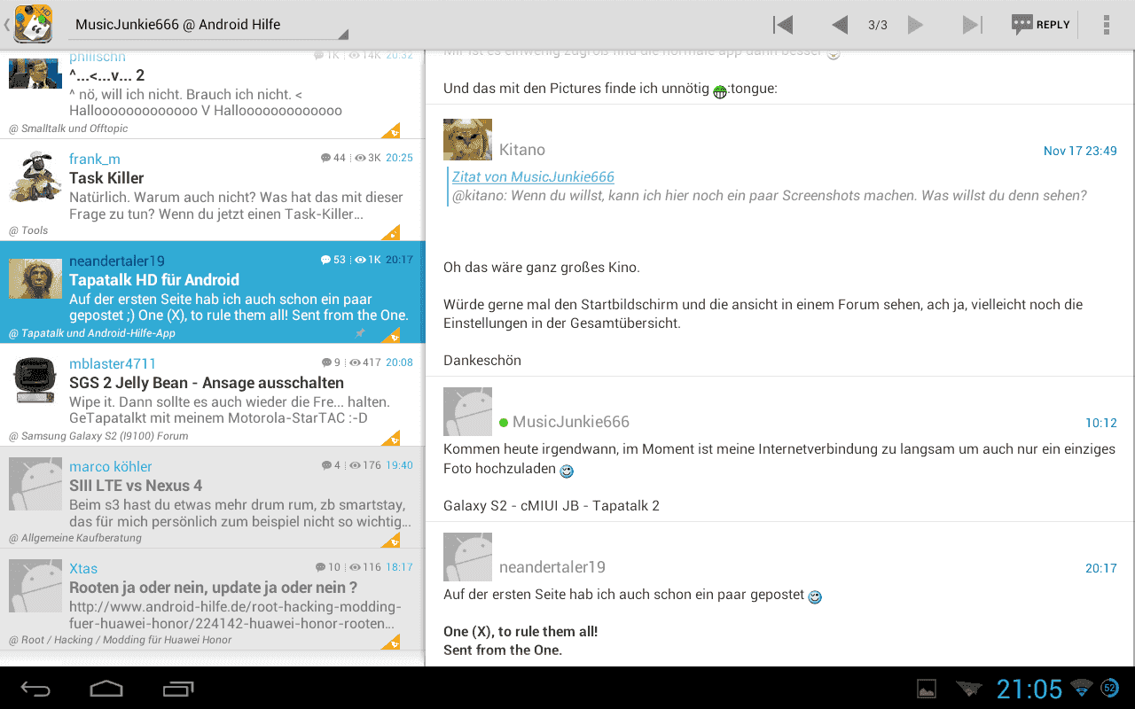Tap the 3/3 page indicator
The width and height of the screenshot is (1135, 709).
pyautogui.click(x=878, y=25)
